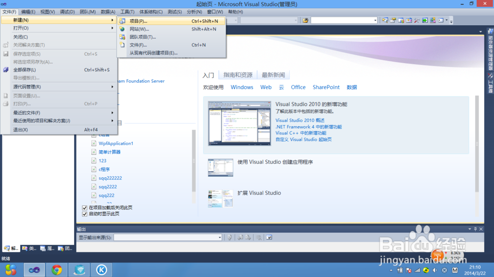The width and height of the screenshot is (494, 277).
Task: Click the Start Page green arrow toolbar icon
Action: [425, 20]
